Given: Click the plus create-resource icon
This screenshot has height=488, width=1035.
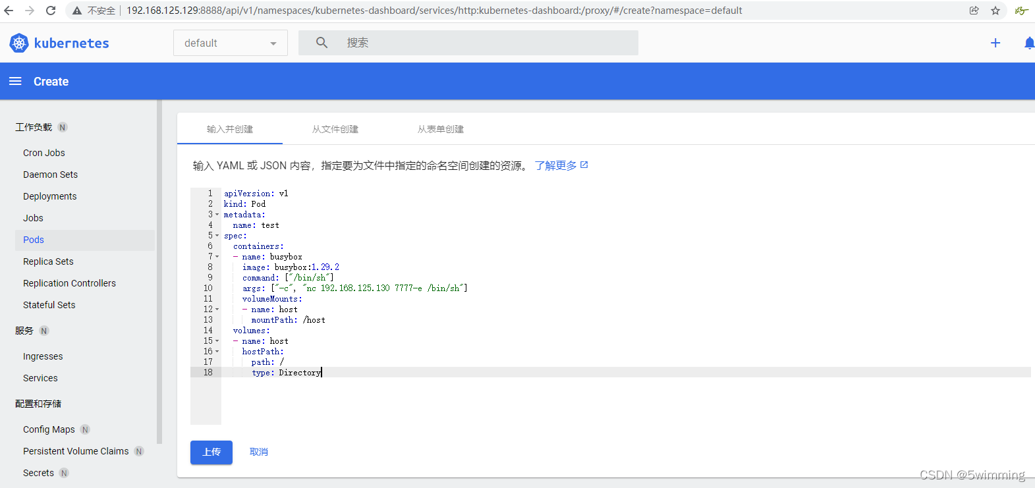Looking at the screenshot, I should [x=995, y=43].
